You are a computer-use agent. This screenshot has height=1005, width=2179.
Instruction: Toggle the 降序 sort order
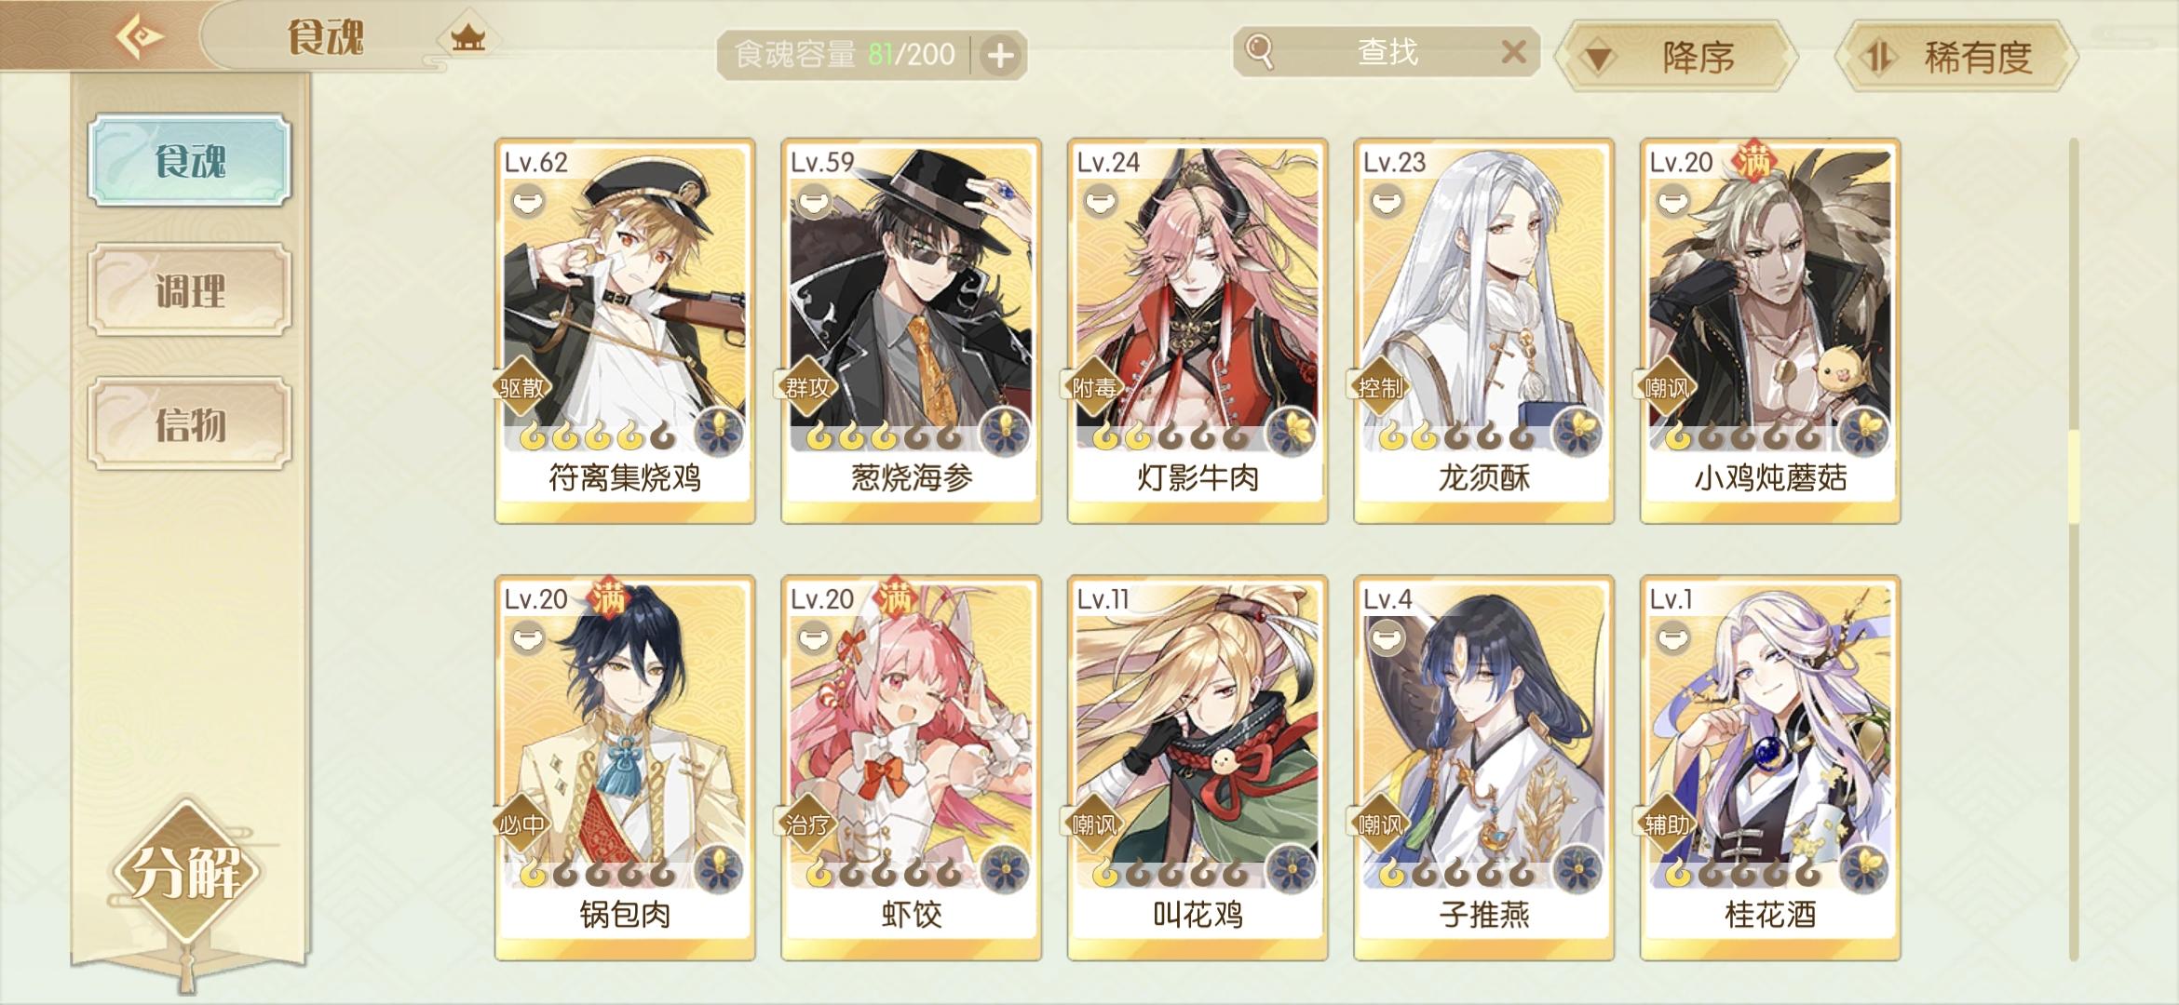1677,57
